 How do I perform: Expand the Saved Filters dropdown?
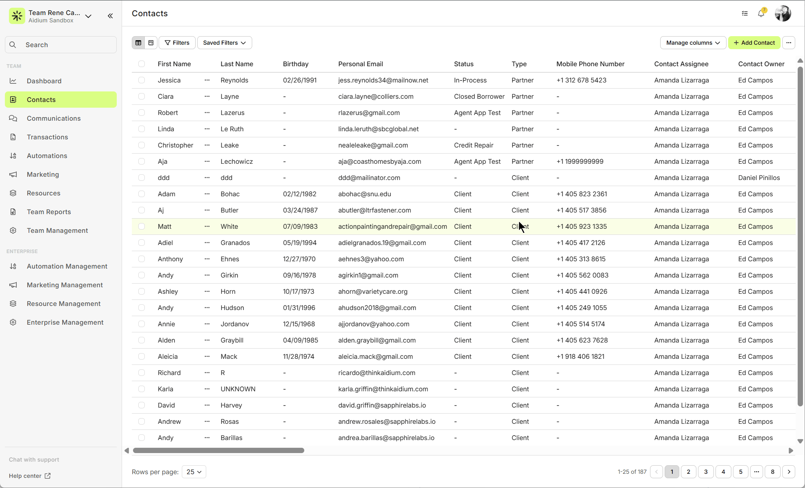225,43
